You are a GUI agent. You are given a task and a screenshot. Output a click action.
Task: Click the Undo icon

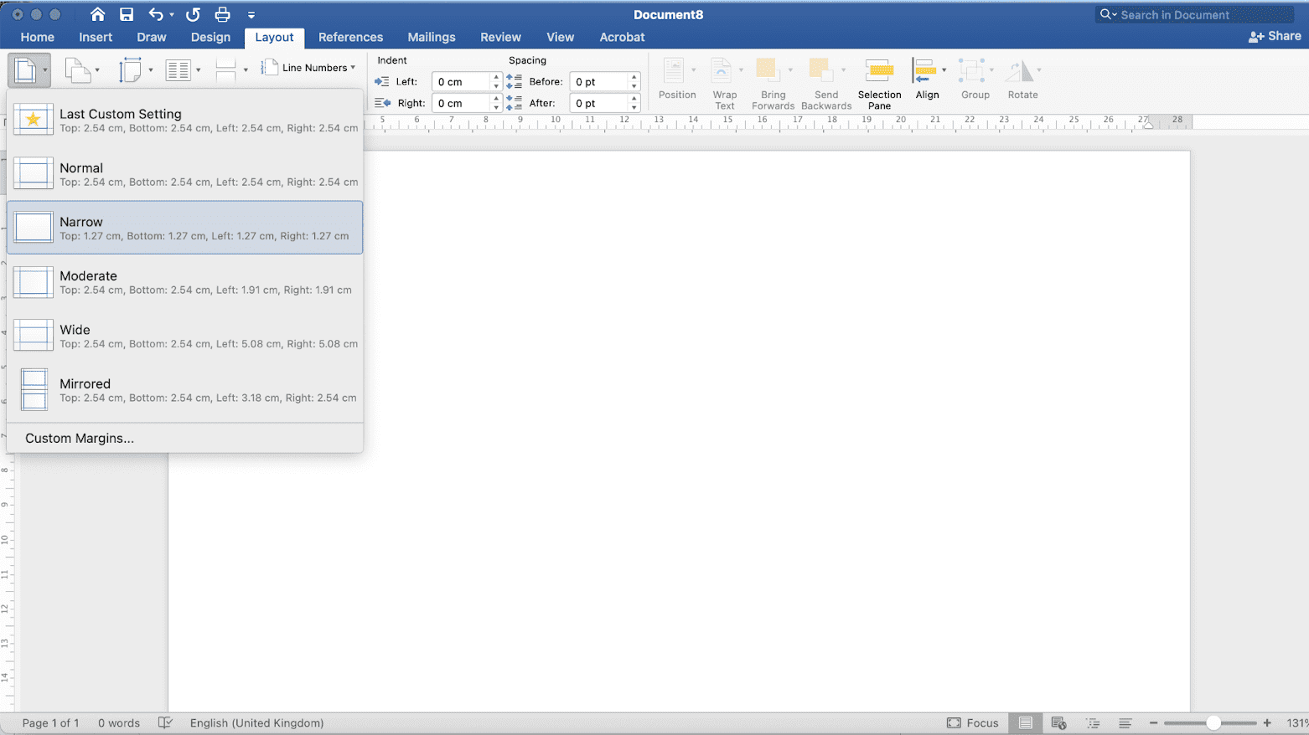tap(156, 14)
